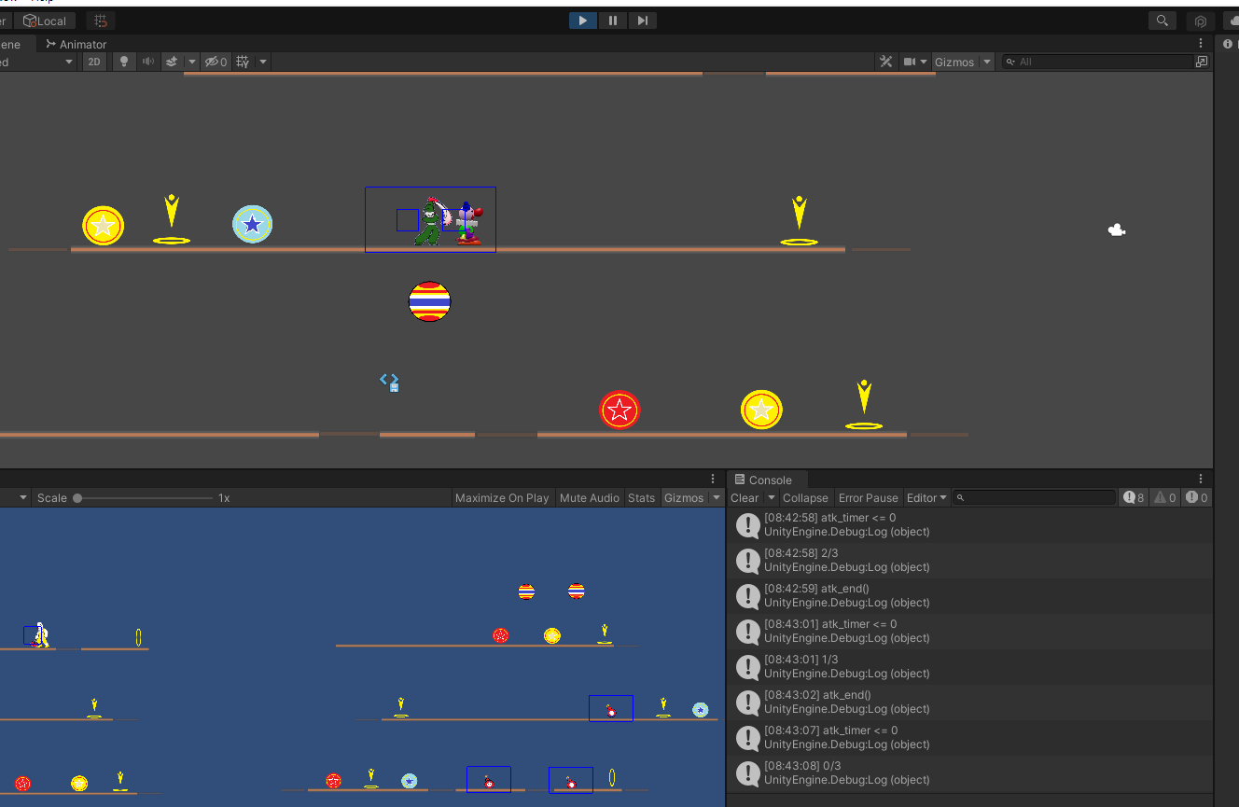
Task: Select log entry '[08:42:59] atk_end()'
Action: [969, 596]
